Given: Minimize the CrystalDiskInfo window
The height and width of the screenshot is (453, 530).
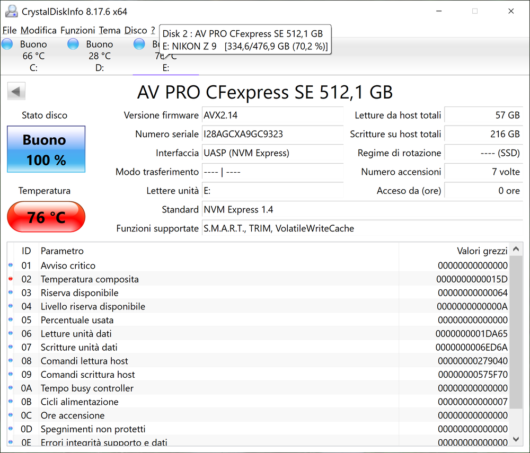Looking at the screenshot, I should [x=439, y=11].
